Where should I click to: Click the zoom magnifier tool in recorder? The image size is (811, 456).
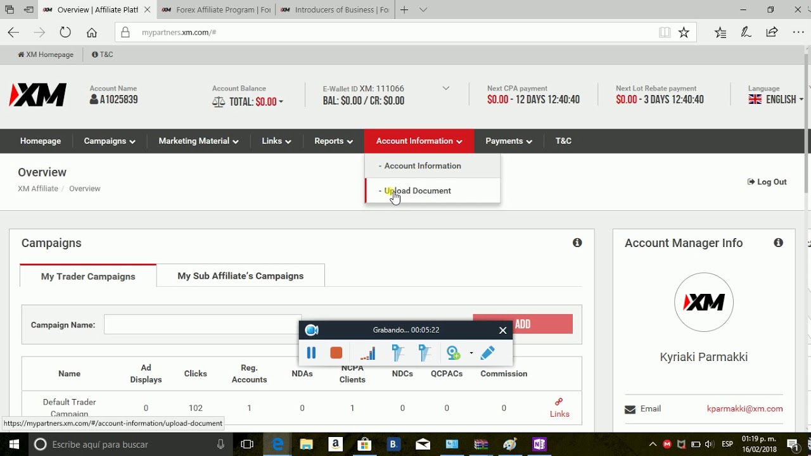click(454, 353)
